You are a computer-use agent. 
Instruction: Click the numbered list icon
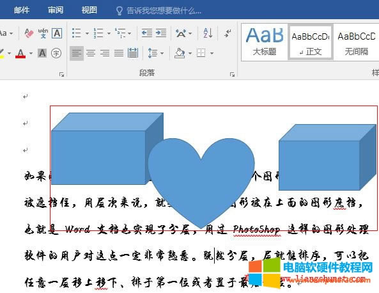coord(98,33)
